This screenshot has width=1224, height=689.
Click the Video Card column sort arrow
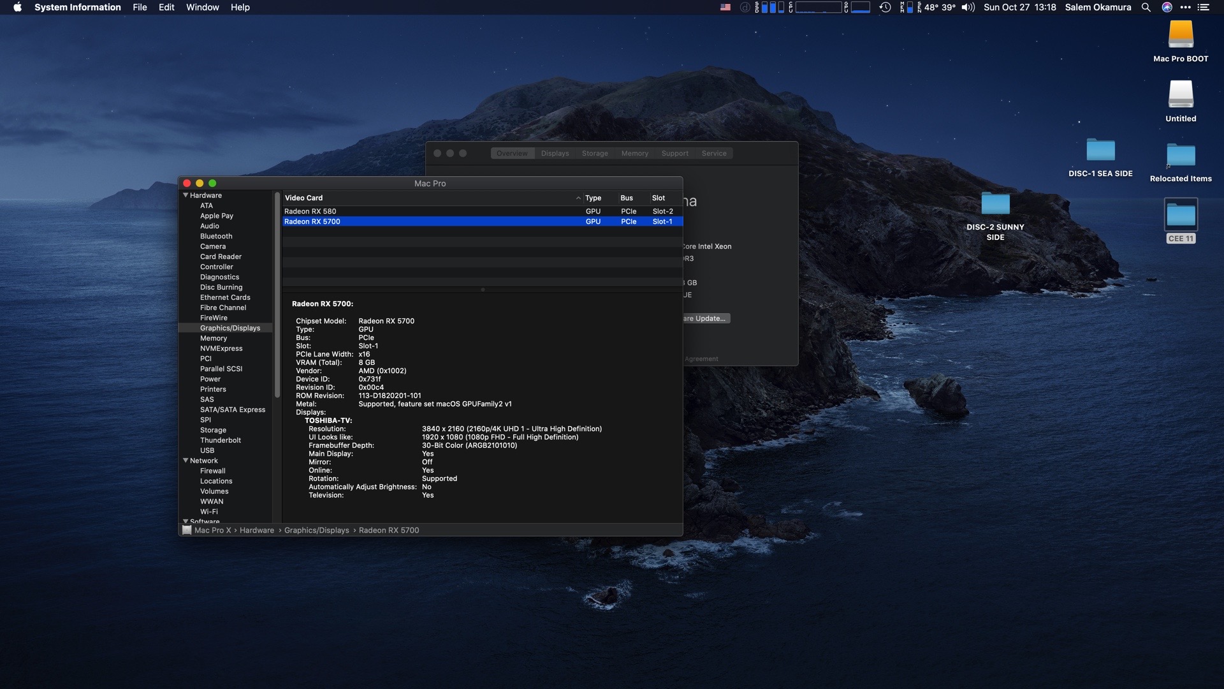tap(578, 198)
